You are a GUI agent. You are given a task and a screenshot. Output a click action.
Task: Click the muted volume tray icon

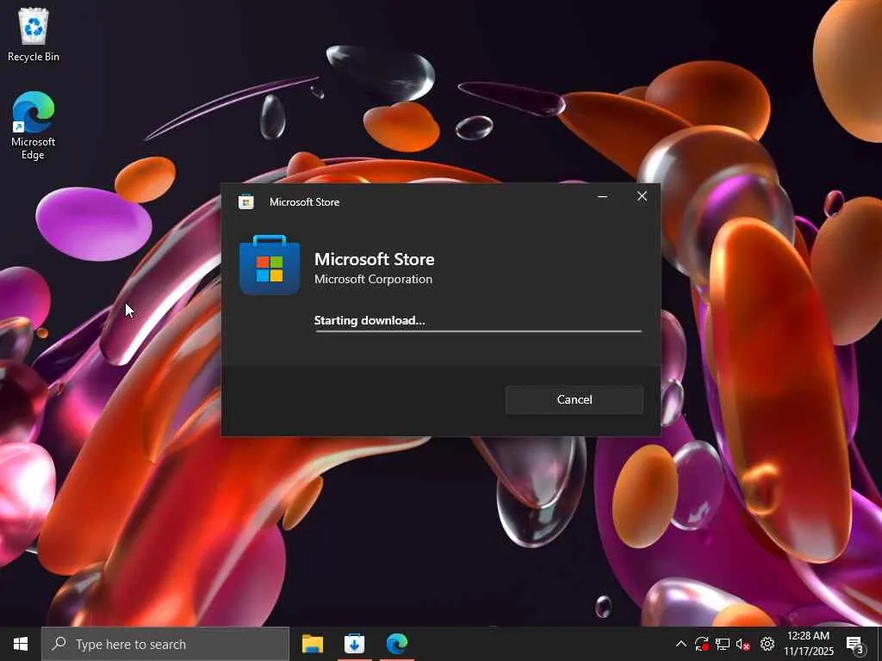click(x=743, y=644)
